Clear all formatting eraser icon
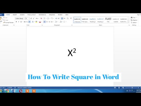The height and width of the screenshot is (106, 141). click(x=41, y=18)
